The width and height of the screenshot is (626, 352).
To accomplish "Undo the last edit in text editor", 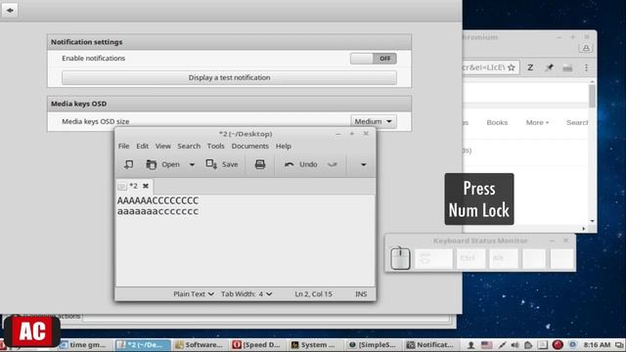I will [x=300, y=164].
